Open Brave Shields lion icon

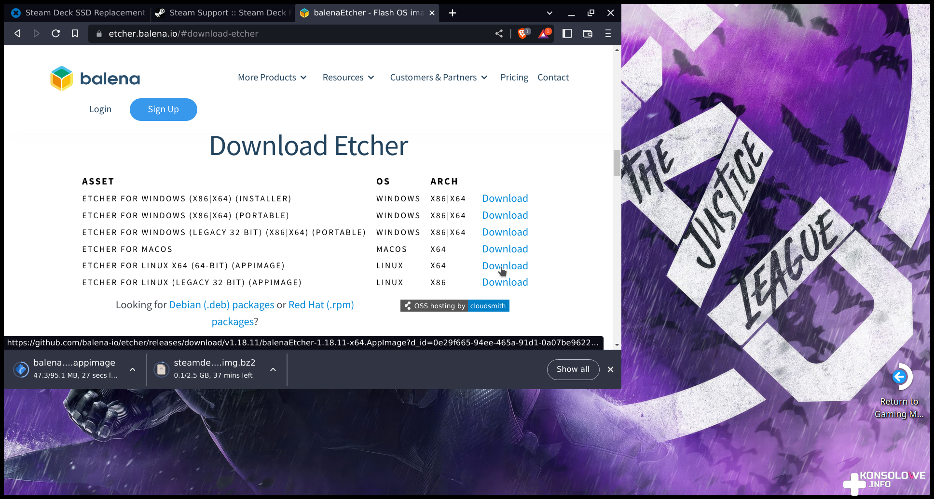coord(522,33)
